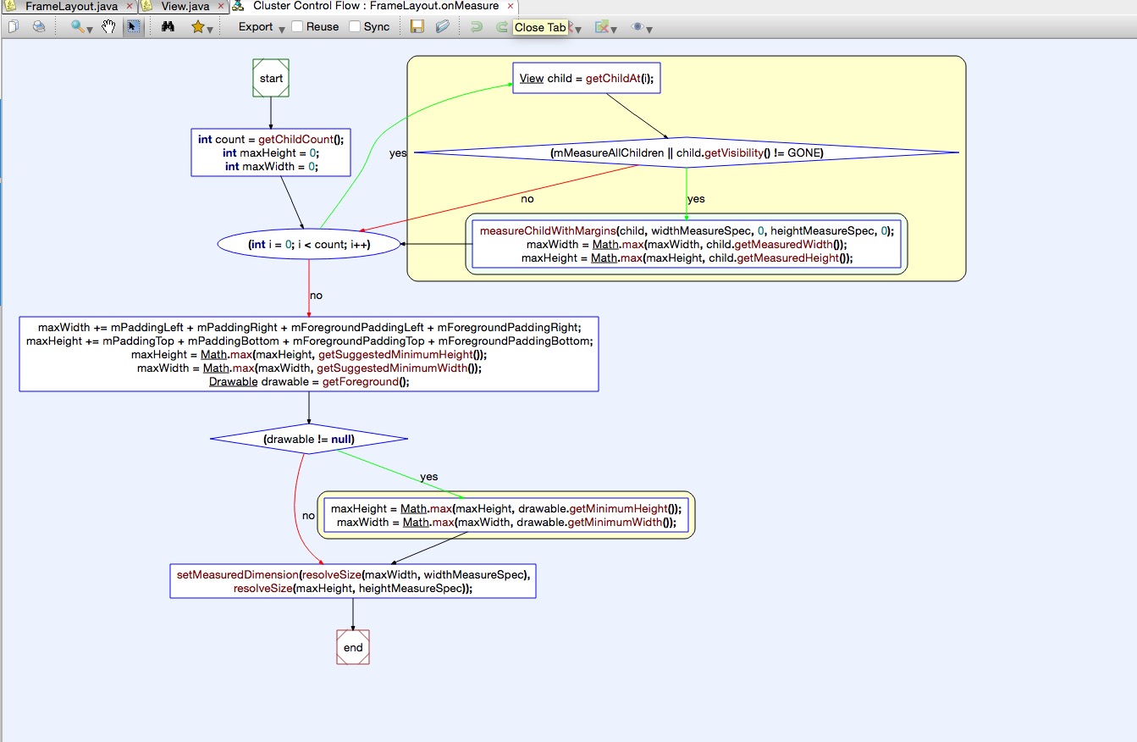This screenshot has width=1137, height=742.
Task: Click the 'yes' label below the drawable diamond
Action: click(429, 477)
